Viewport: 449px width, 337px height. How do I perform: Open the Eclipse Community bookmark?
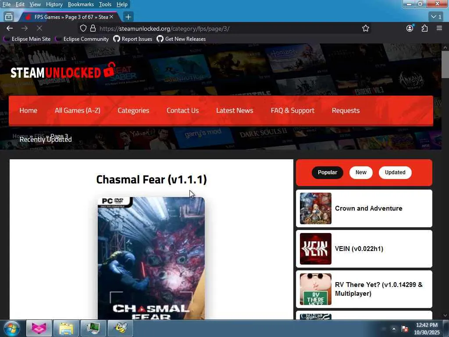click(x=82, y=39)
